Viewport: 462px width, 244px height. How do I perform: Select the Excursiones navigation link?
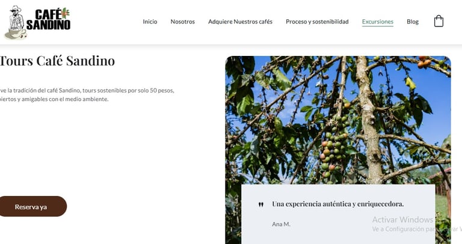[377, 22]
